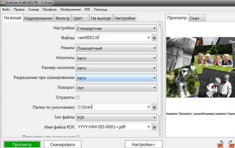This screenshot has height=148, width=235.
Task: Click the @ button beside Файлы field
Action: (154, 38)
